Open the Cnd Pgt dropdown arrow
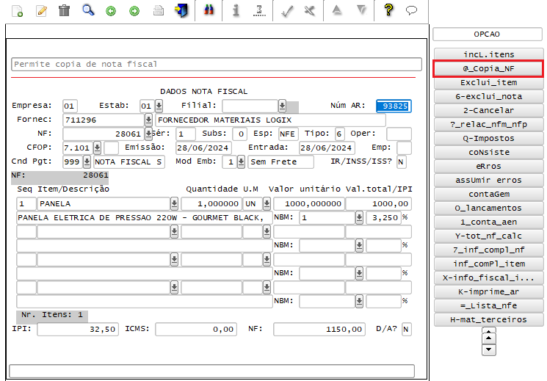The image size is (547, 381). pyautogui.click(x=87, y=162)
